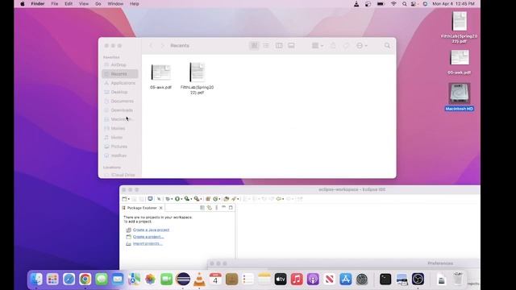Switch Finder to gallery view
The width and height of the screenshot is (516, 290).
click(291, 46)
